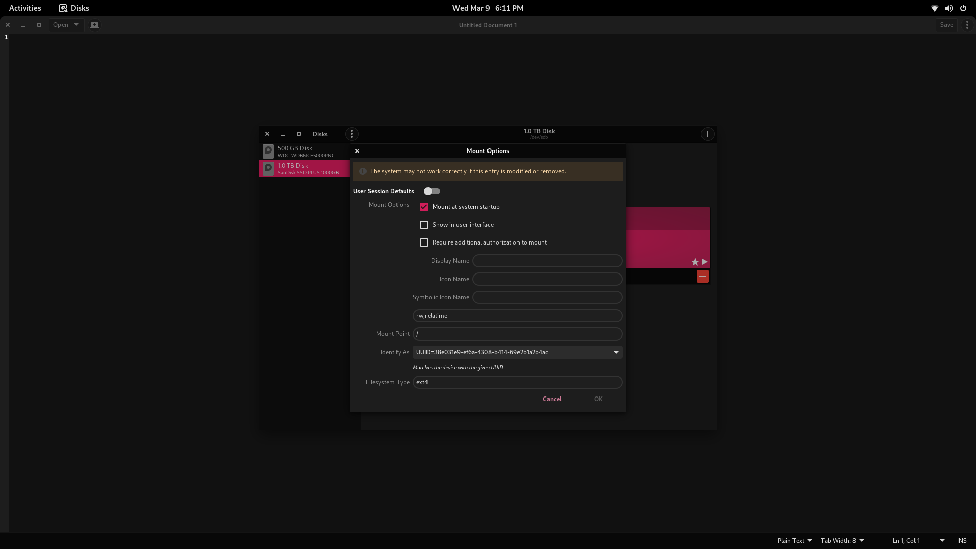This screenshot has width=976, height=549.
Task: Open the Activities overview
Action: pos(25,8)
